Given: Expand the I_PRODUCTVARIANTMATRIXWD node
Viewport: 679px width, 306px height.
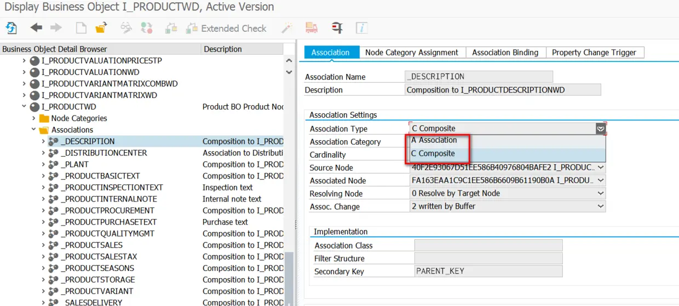Looking at the screenshot, I should [24, 95].
